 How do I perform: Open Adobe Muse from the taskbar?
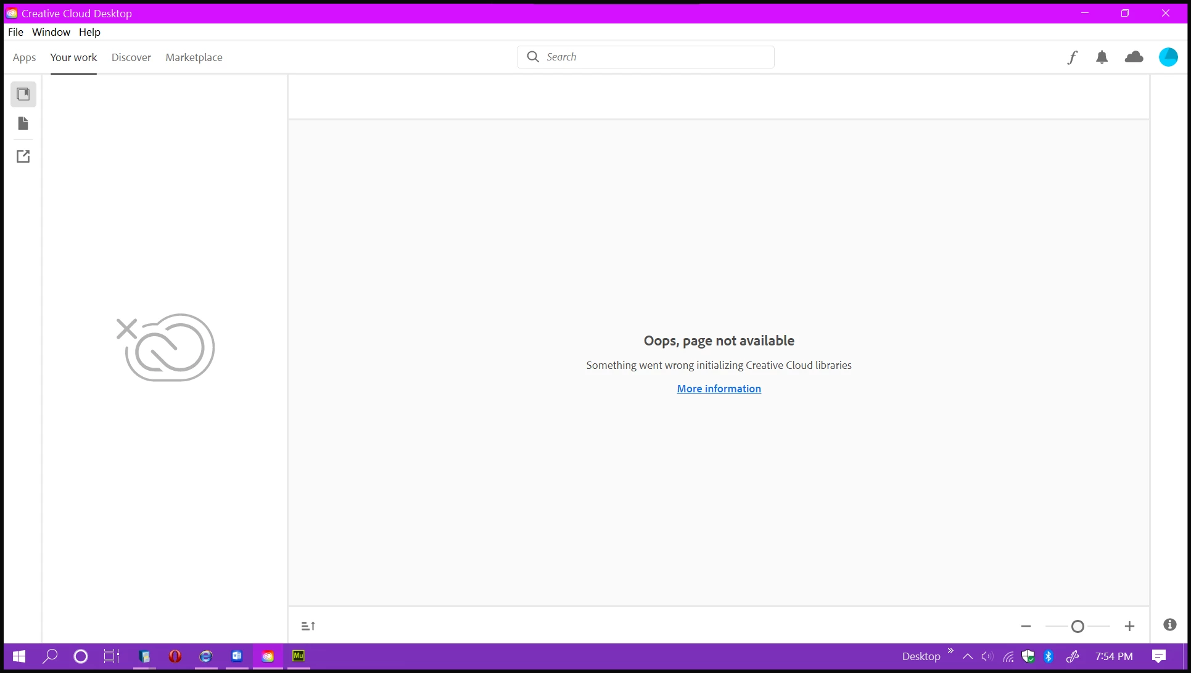(299, 656)
